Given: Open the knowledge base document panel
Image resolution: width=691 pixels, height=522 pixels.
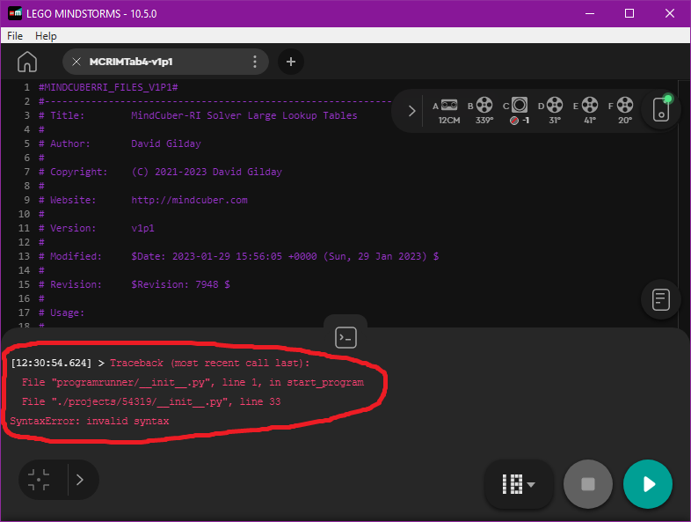Looking at the screenshot, I should (x=661, y=299).
